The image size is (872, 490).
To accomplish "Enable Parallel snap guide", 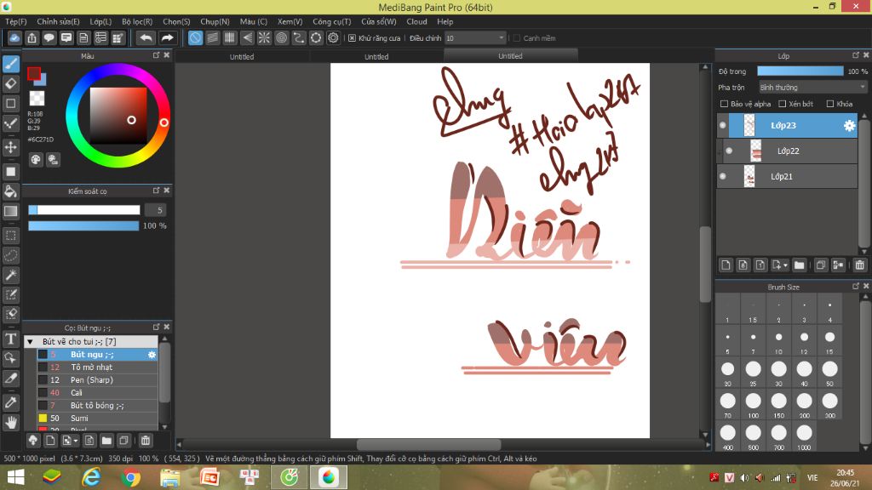I will [x=212, y=37].
